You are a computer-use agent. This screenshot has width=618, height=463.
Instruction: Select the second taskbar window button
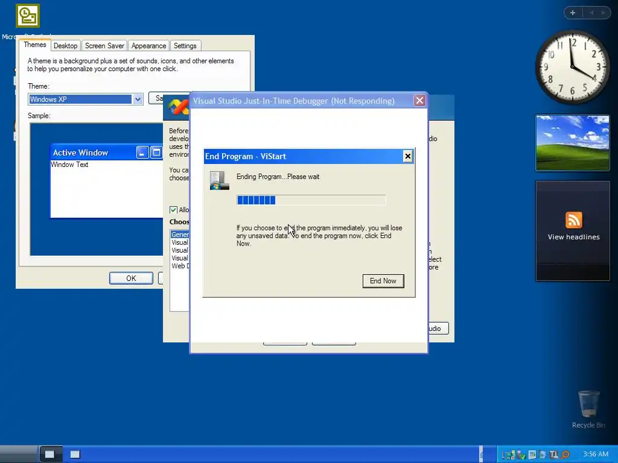[75, 455]
